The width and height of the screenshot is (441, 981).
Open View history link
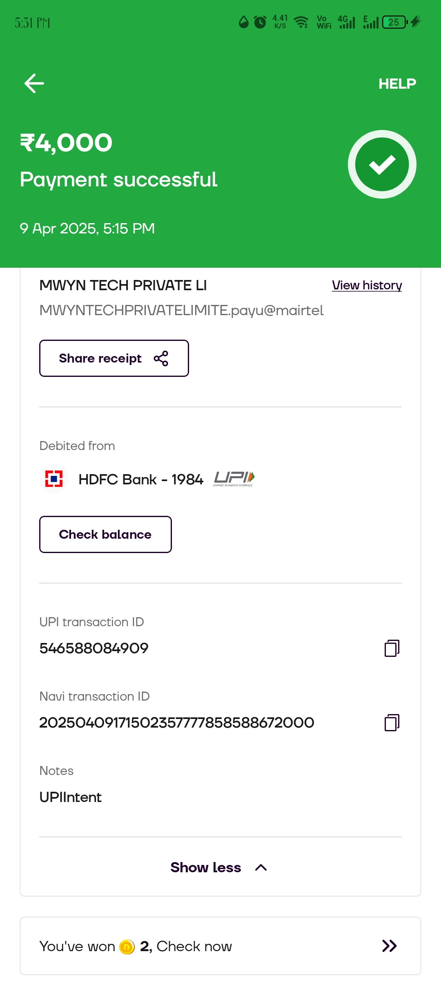[x=367, y=285]
